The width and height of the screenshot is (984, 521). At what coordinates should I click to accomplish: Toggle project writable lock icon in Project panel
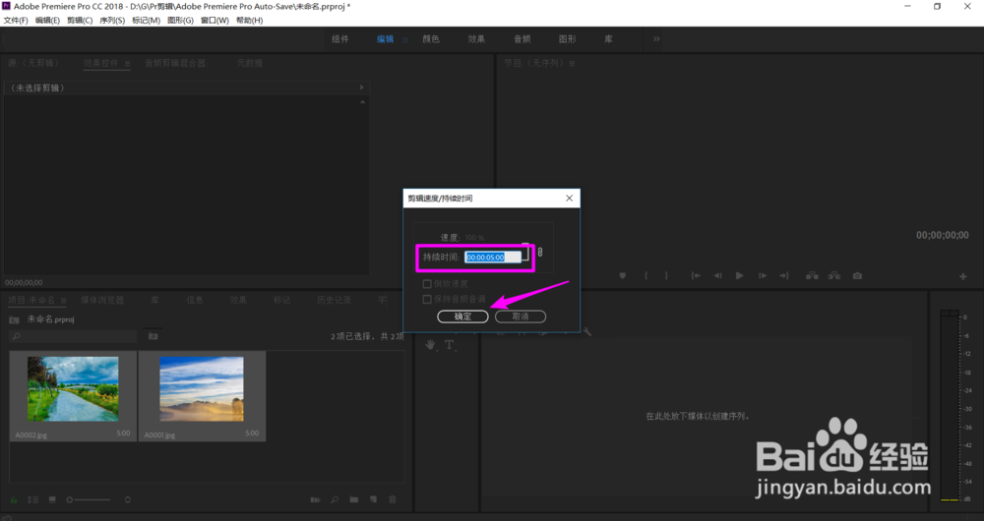(14, 499)
